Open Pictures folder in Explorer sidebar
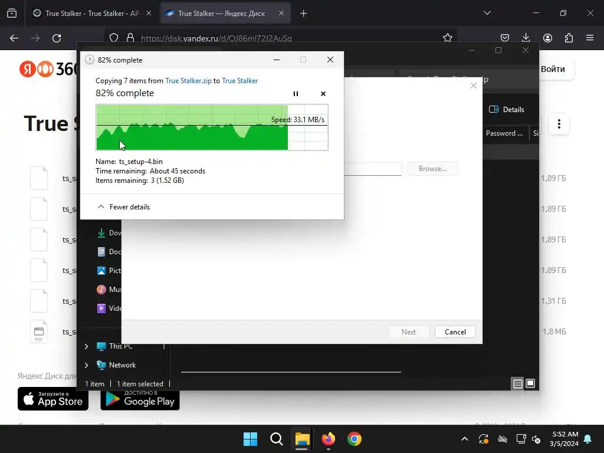 pyautogui.click(x=109, y=270)
